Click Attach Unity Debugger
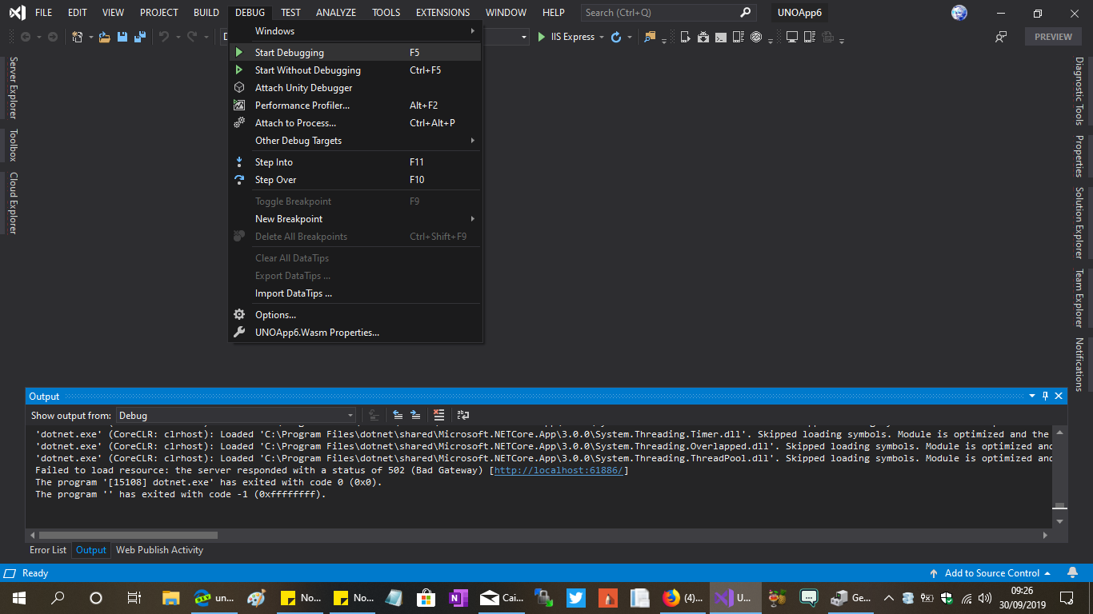 point(355,88)
